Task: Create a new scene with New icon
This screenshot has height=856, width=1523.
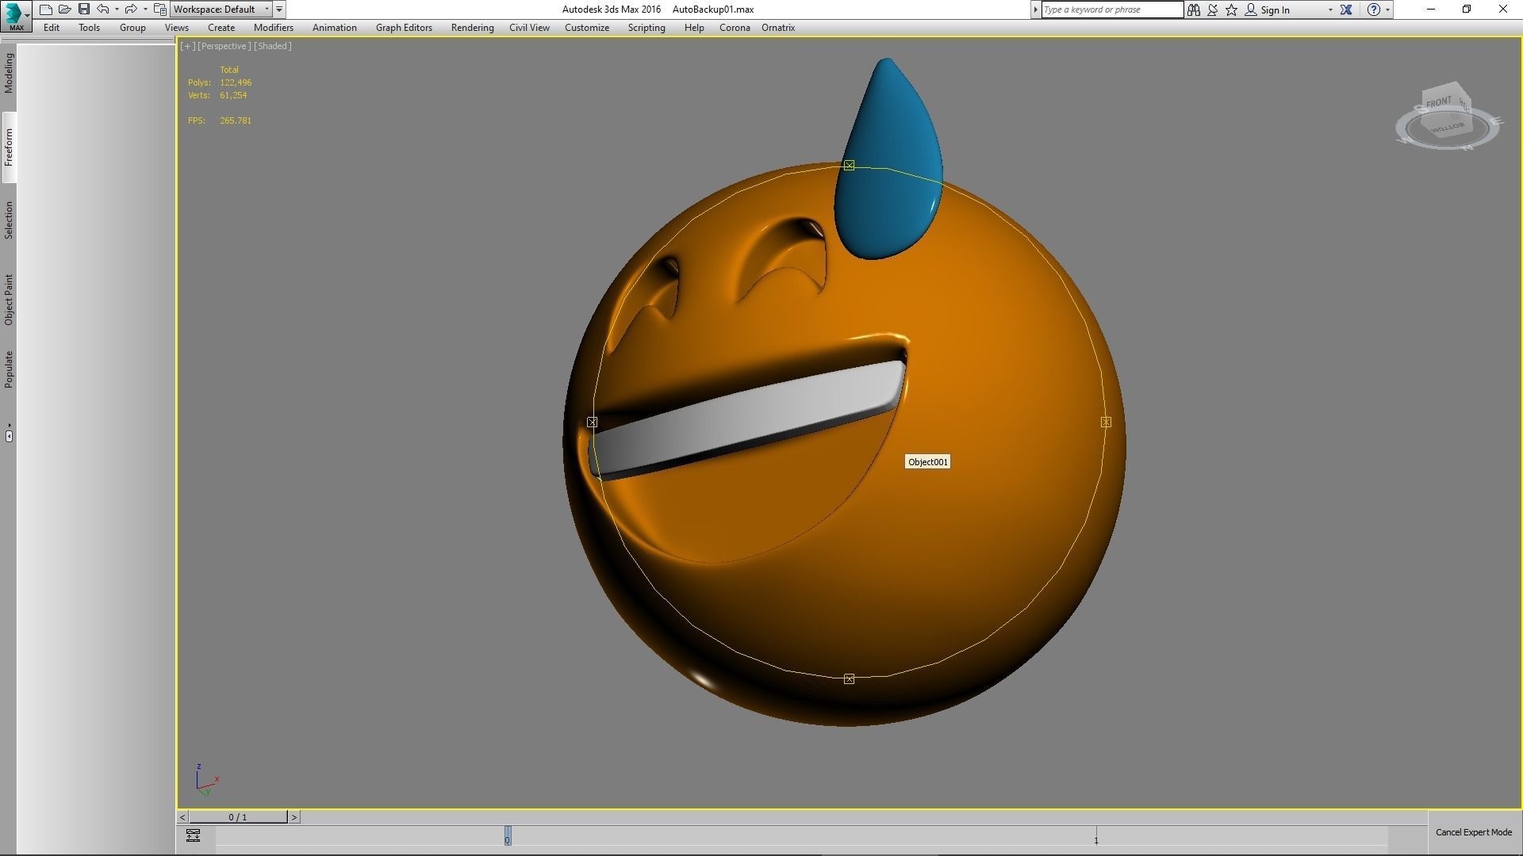Action: click(46, 10)
